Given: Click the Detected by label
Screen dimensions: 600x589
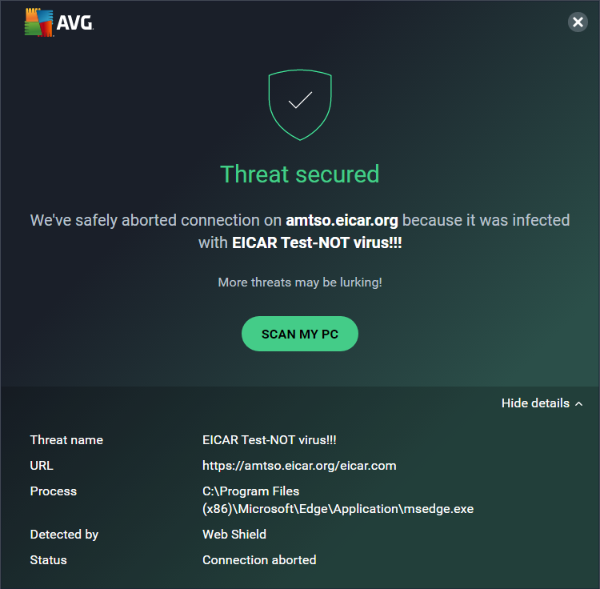Looking at the screenshot, I should click(x=64, y=535).
